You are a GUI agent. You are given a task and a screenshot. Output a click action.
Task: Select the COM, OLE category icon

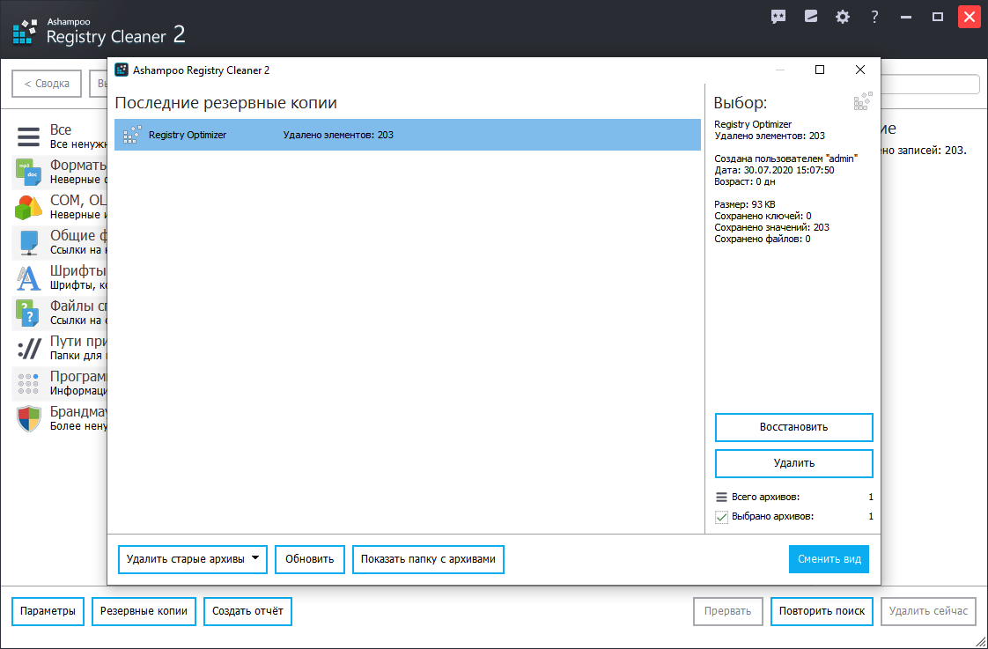point(28,207)
